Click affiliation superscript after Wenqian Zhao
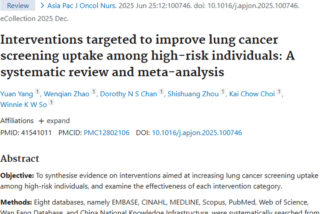This screenshot has width=322, height=214. 94,92
